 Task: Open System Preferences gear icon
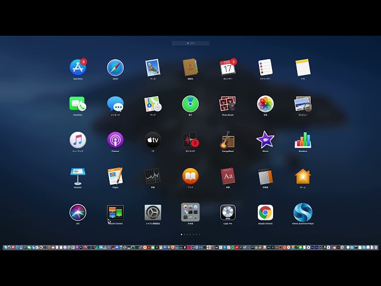point(153,212)
